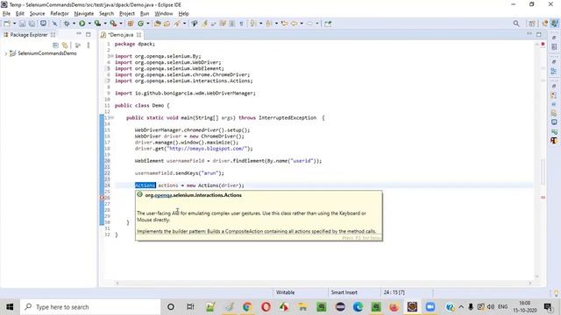Screen dimensions: 561x315
Task: Open the Refactor menu
Action: point(60,14)
